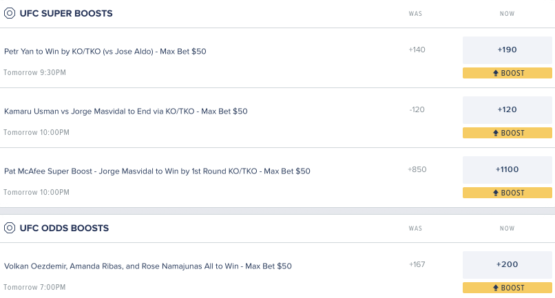Open the Petr Yan to Win by KO/TKO bet
This screenshot has height=298, width=555.
[105, 52]
